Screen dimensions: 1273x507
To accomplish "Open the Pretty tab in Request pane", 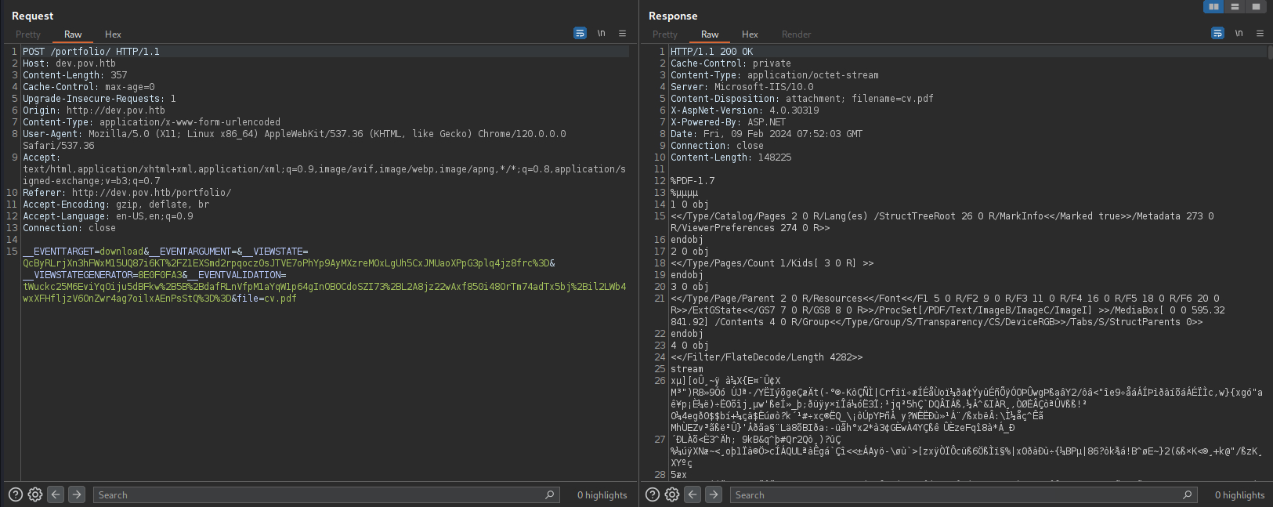I will pos(28,34).
